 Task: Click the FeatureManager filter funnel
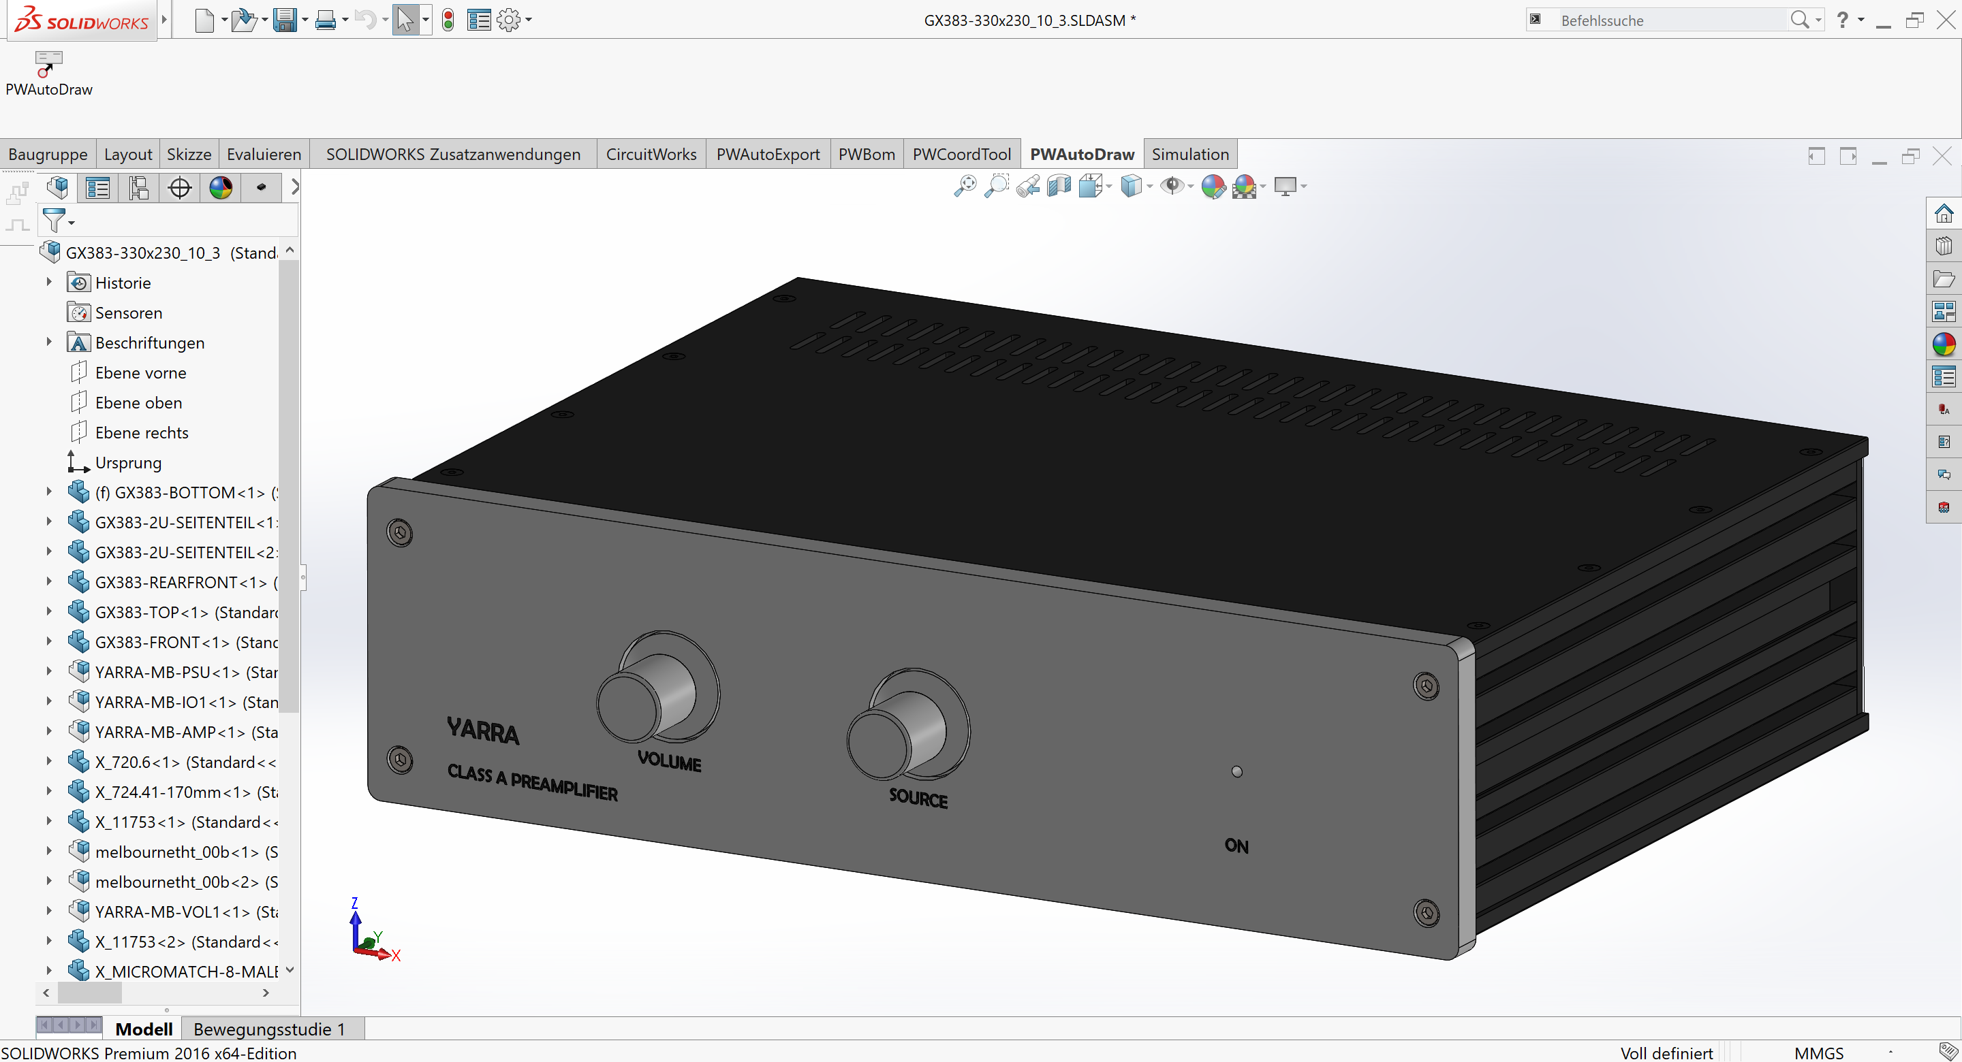[54, 221]
